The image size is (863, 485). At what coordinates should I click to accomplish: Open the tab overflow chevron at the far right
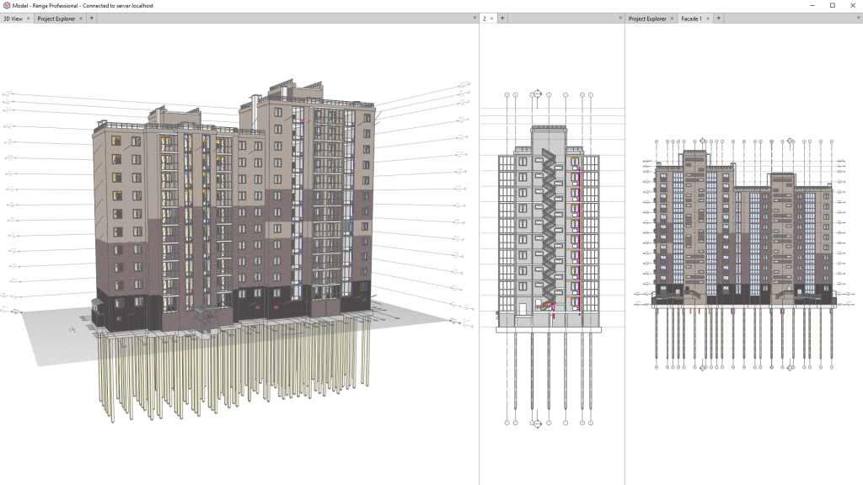pos(857,18)
